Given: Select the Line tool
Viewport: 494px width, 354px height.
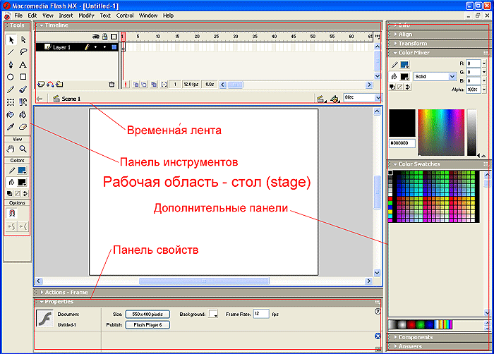Looking at the screenshot, I should [11, 52].
